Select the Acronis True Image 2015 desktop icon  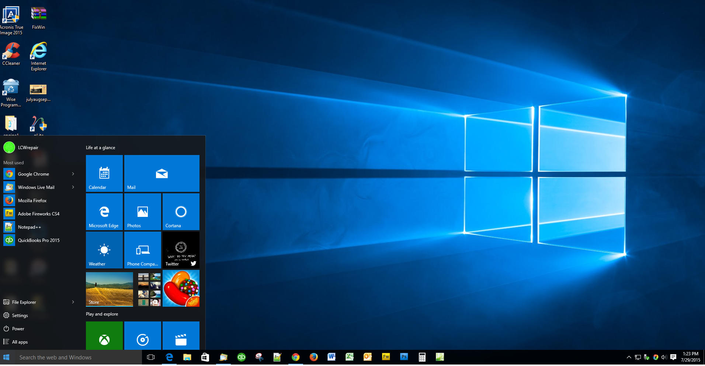pos(11,21)
